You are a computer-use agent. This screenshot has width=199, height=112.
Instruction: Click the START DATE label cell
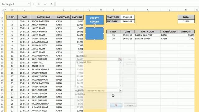point(113,17)
